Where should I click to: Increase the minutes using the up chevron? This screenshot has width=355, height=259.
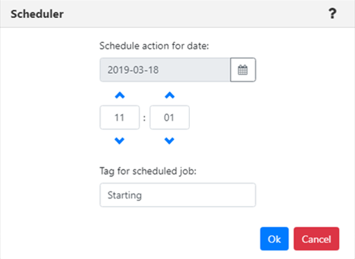click(170, 95)
